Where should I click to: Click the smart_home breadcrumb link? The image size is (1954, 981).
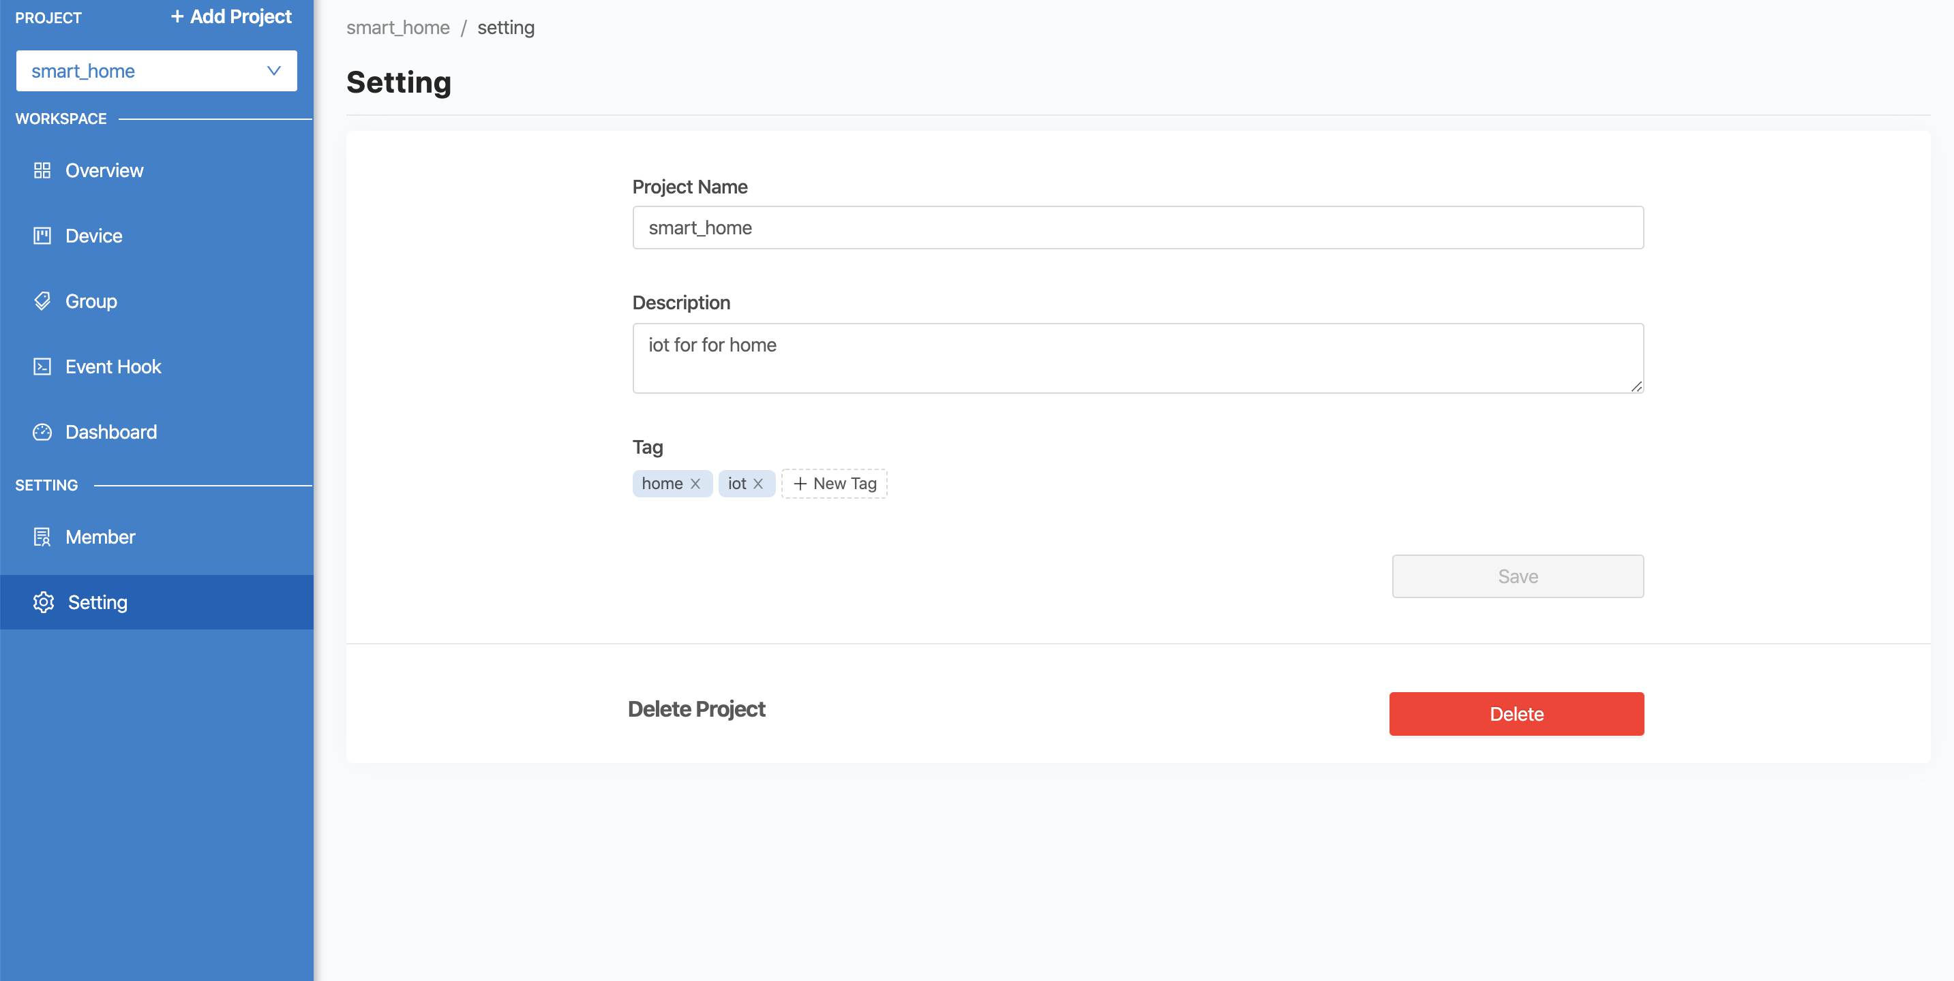pos(398,27)
